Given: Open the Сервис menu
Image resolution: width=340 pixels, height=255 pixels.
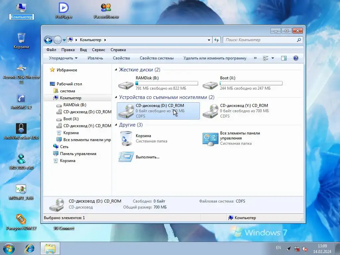Looking at the screenshot, I should point(98,50).
